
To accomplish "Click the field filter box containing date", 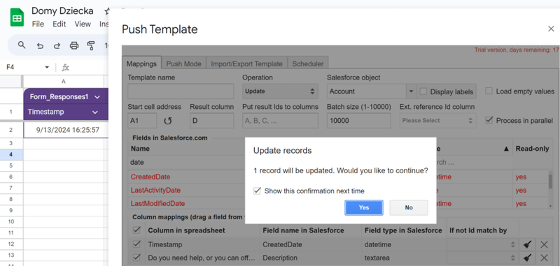I will [187, 163].
